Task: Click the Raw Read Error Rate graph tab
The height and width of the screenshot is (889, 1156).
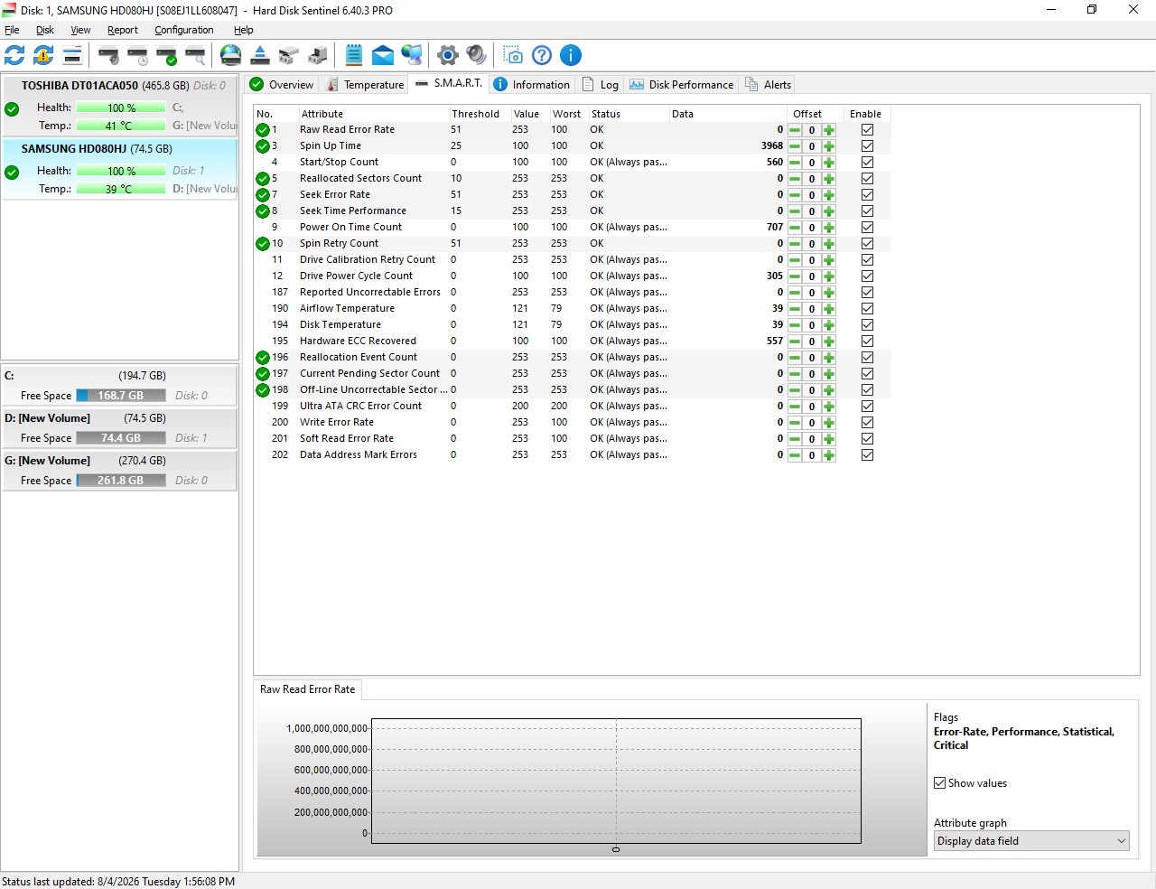Action: (x=307, y=689)
